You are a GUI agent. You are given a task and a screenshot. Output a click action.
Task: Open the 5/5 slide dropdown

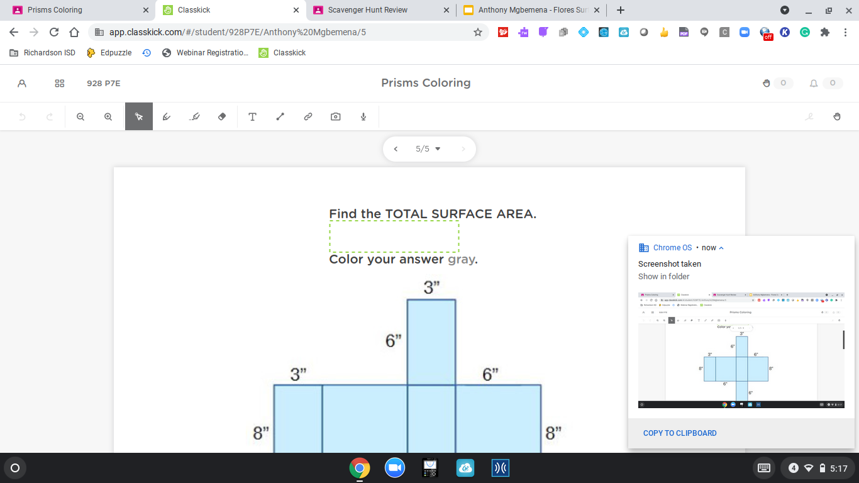click(x=428, y=149)
